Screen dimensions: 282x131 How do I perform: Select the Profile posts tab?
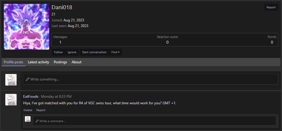click(14, 62)
